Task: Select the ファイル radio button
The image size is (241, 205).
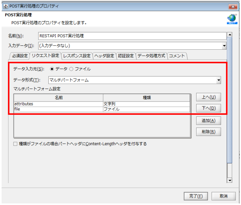Action: [x=71, y=69]
